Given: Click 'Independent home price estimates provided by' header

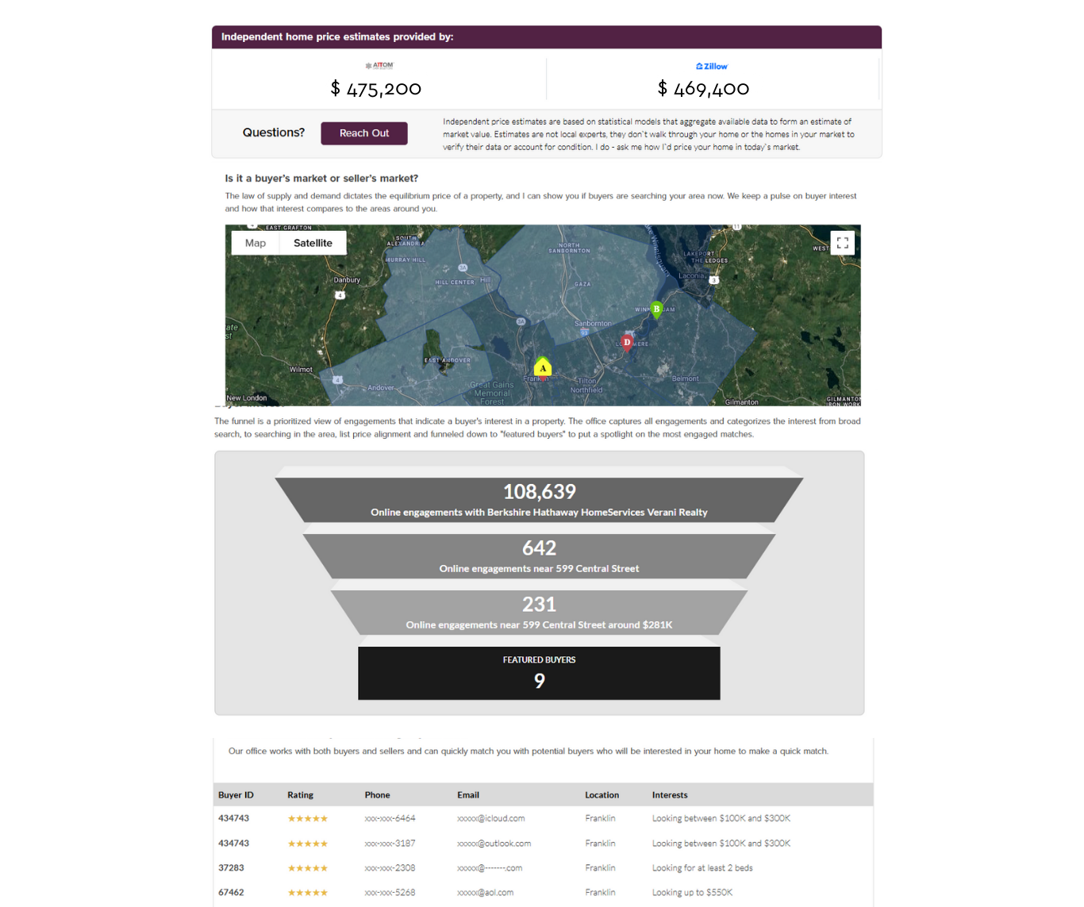Looking at the screenshot, I should tap(337, 37).
